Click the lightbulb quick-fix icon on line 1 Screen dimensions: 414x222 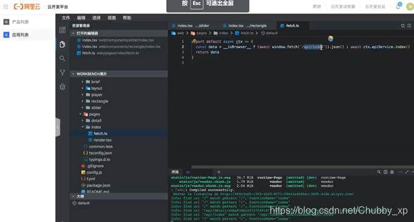[194, 41]
